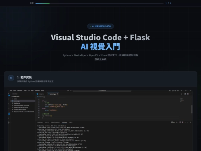Click the 01 section number badge

coord(11,78)
